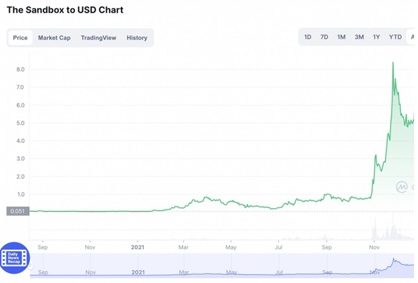This screenshot has width=418, height=283.
Task: Select the Price tab
Action: click(21, 38)
